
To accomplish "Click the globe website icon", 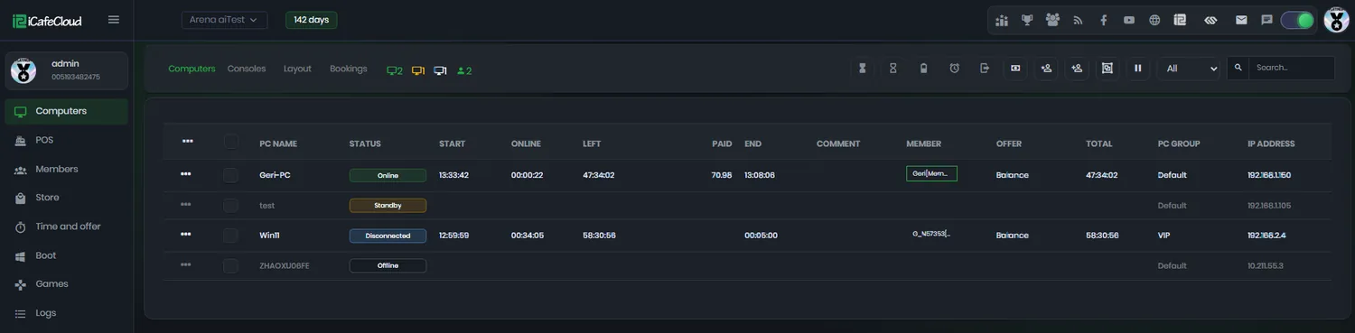I will coord(1154,20).
